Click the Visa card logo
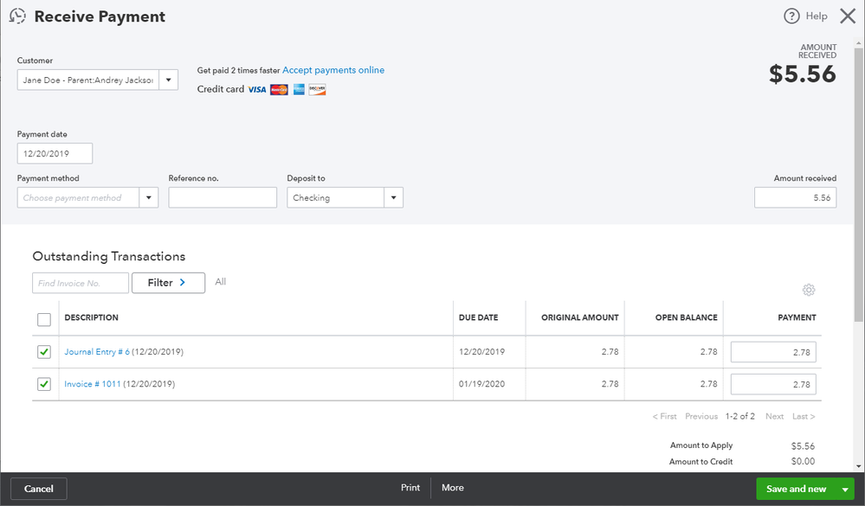The image size is (865, 506). click(257, 89)
